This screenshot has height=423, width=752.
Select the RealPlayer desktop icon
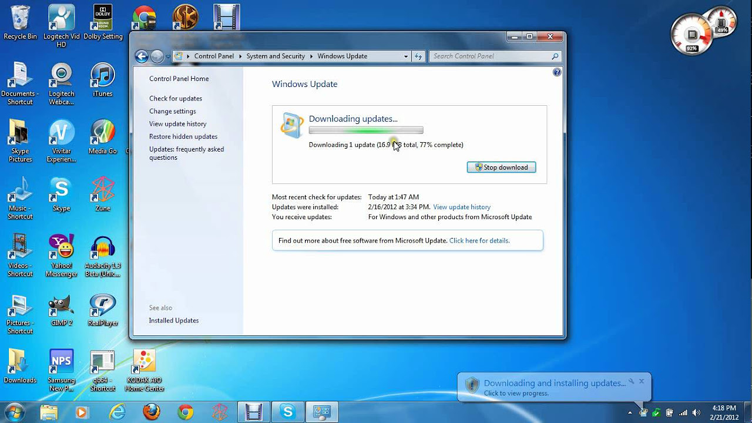pyautogui.click(x=103, y=310)
